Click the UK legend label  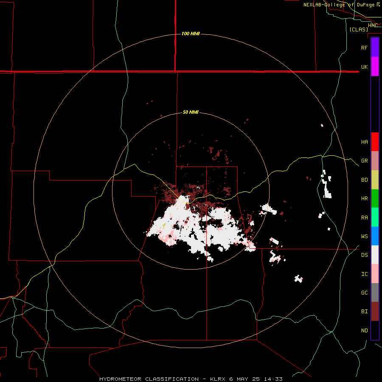[364, 67]
